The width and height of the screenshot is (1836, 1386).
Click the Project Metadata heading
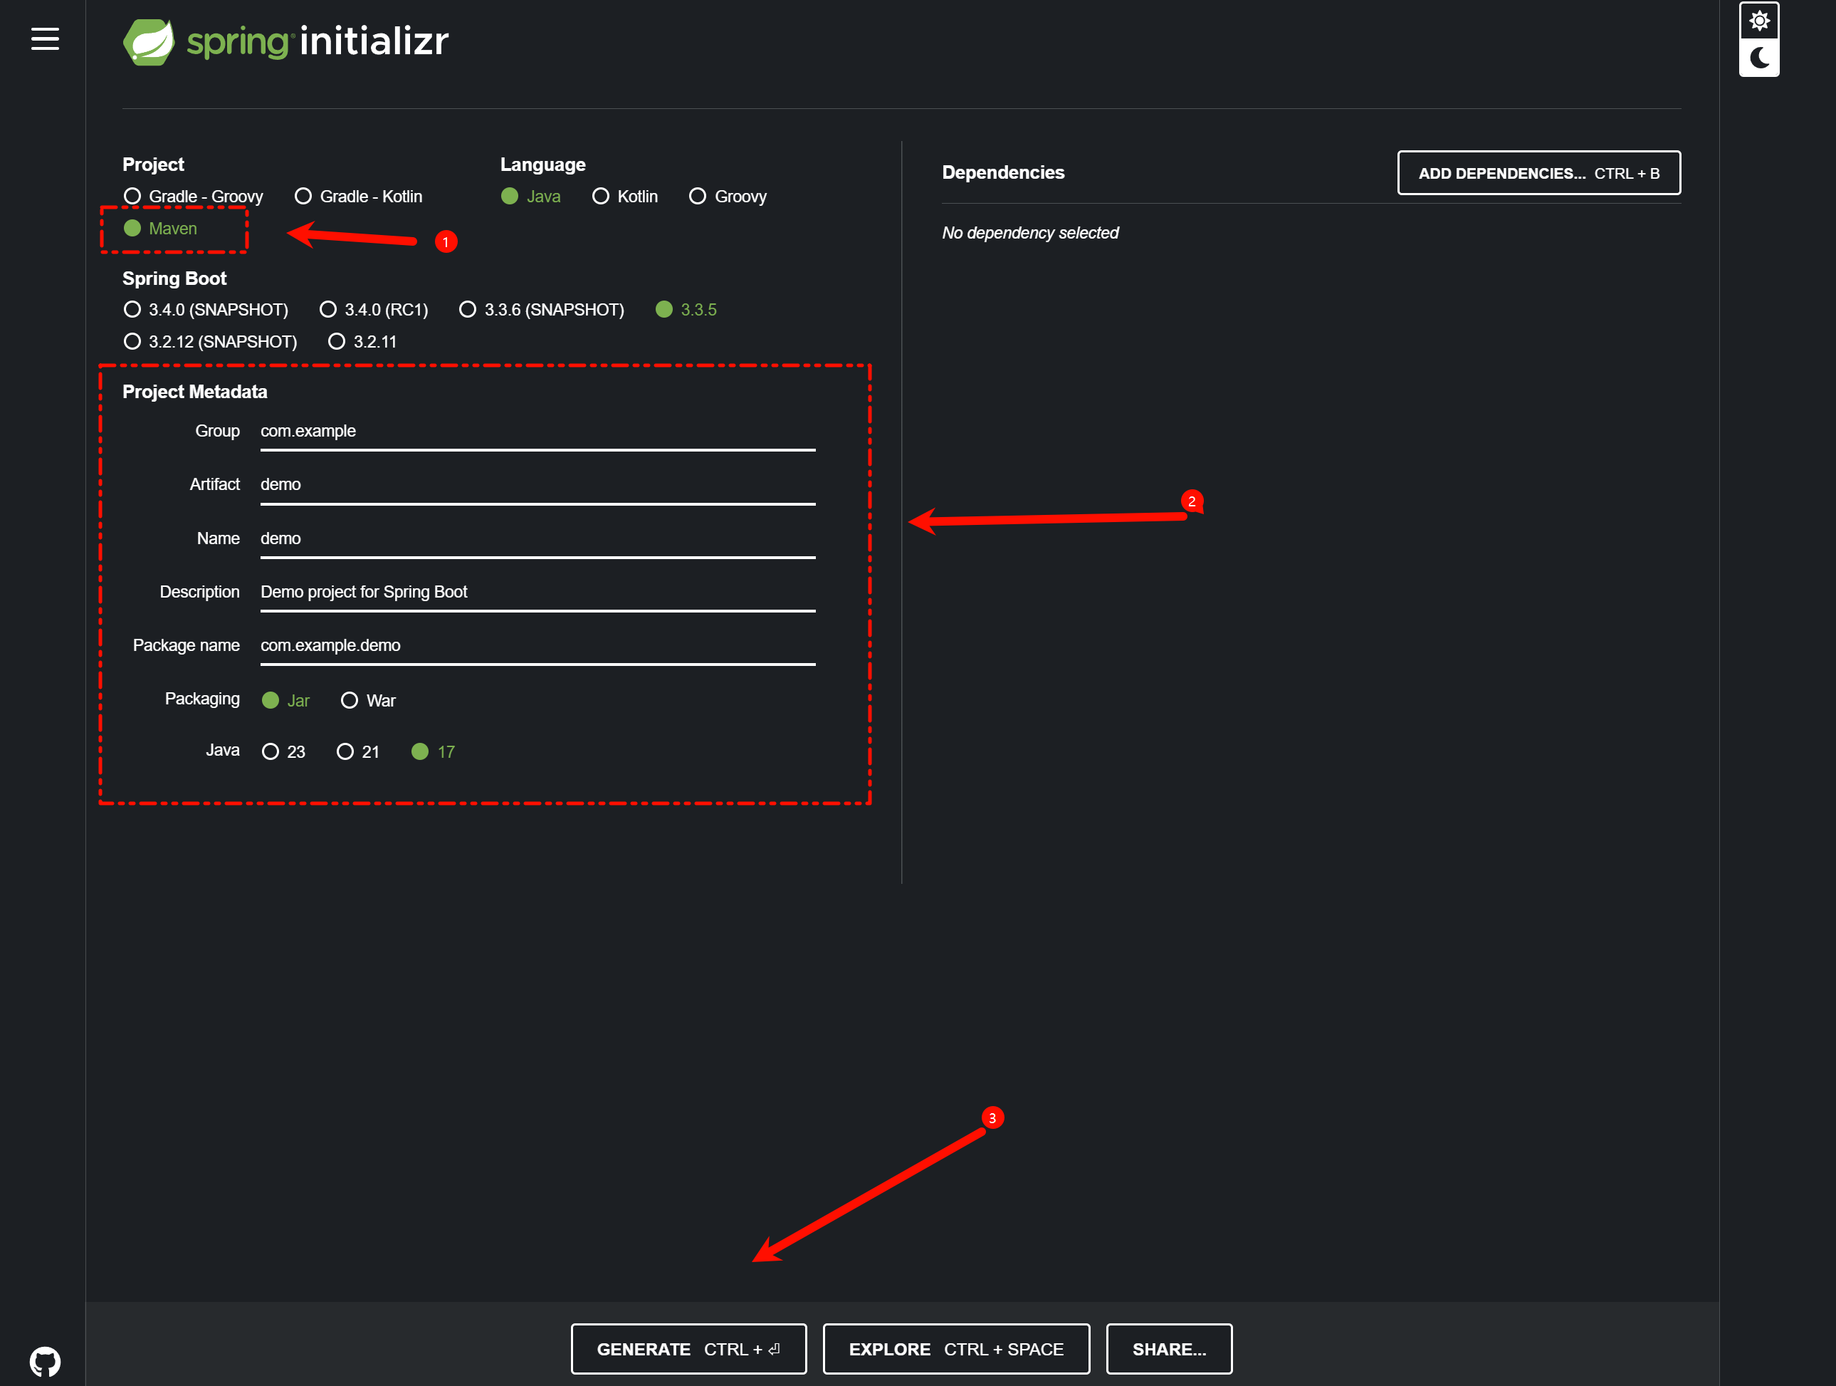click(x=195, y=392)
